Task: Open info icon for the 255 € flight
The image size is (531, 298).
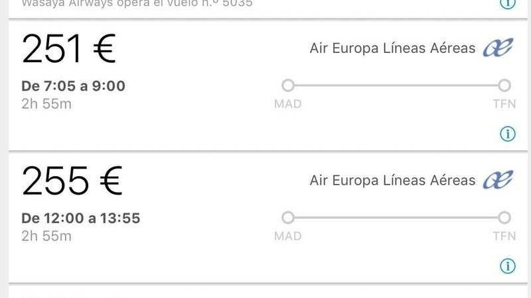Action: [x=507, y=266]
